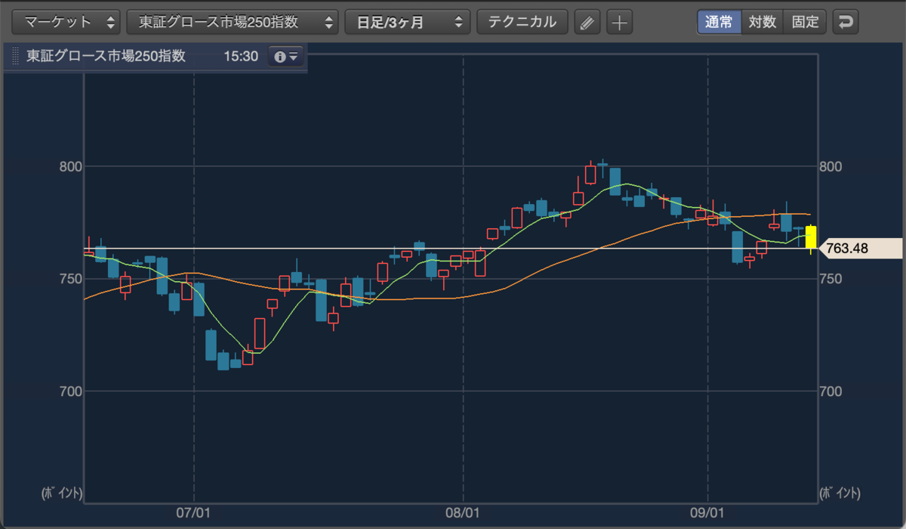Viewport: 906px width, 529px height.
Task: Open the マーケット dropdown
Action: pyautogui.click(x=67, y=22)
